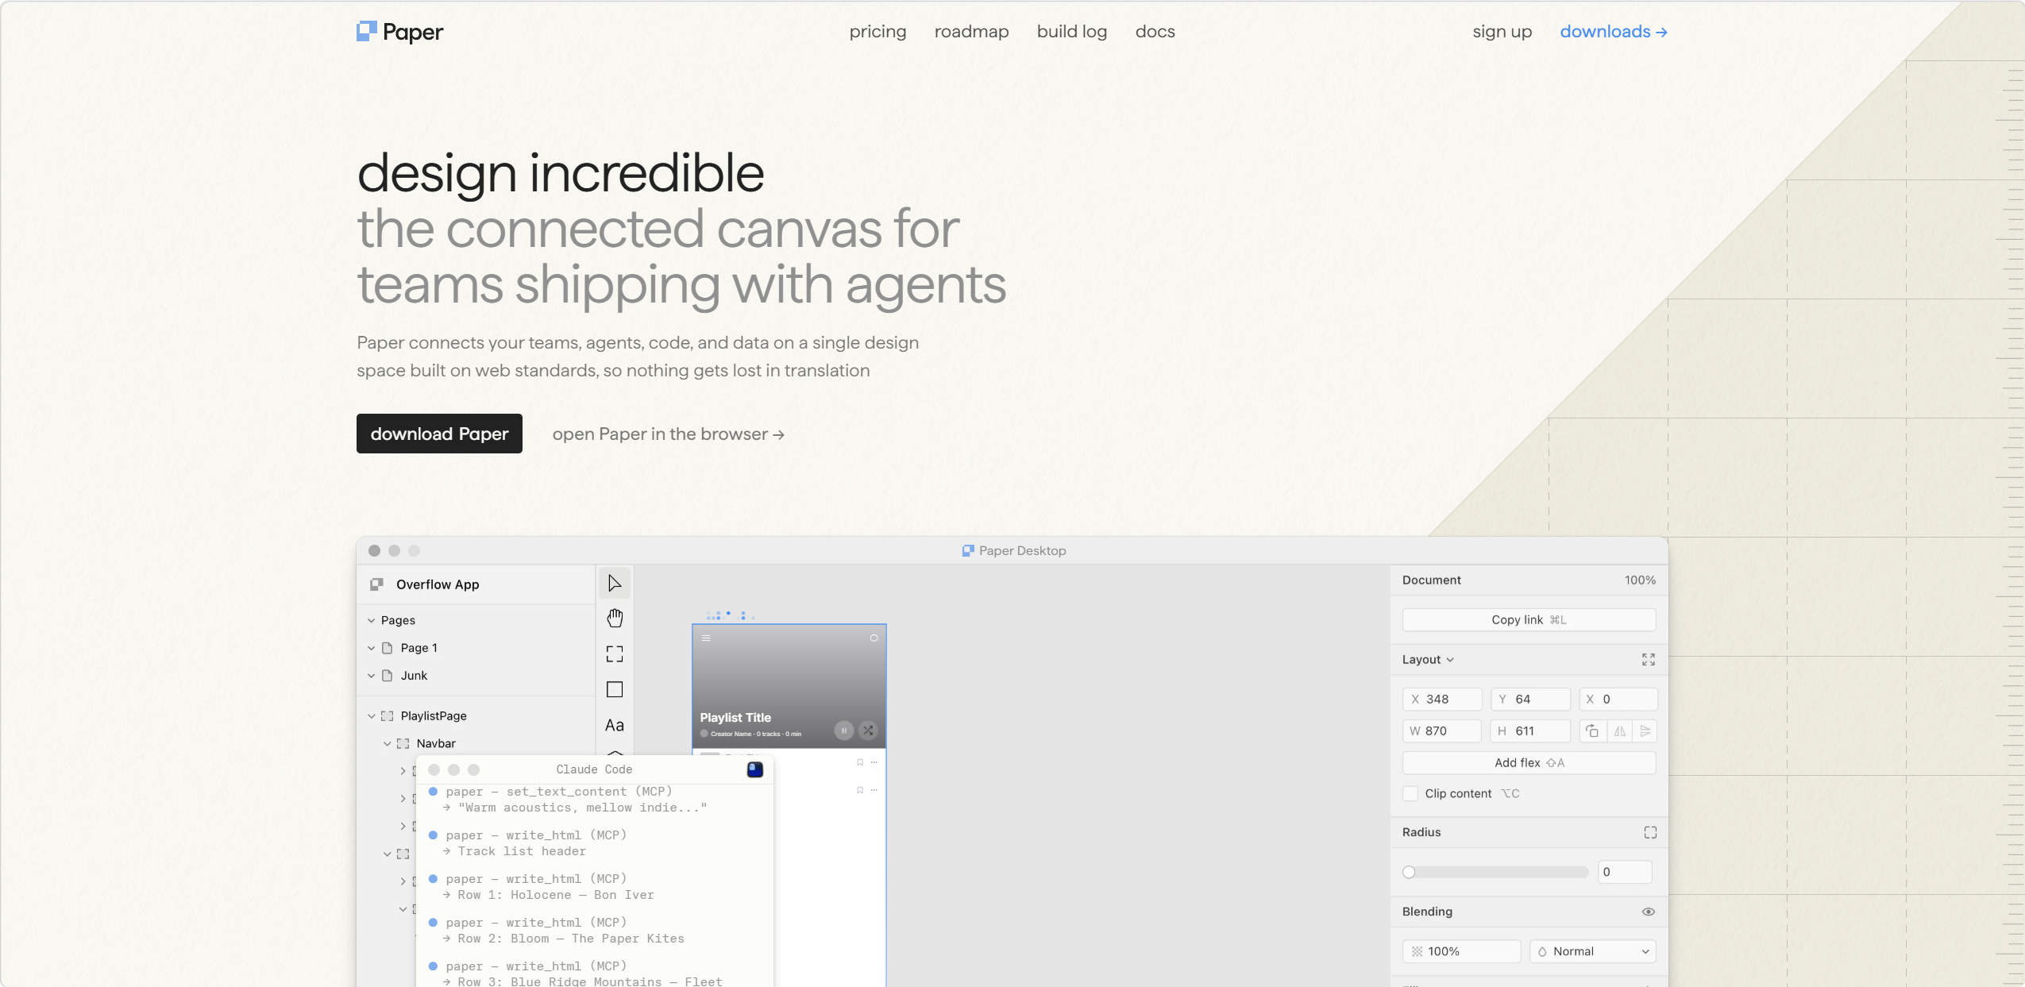2025x987 pixels.
Task: Open the build log nav item
Action: 1072,32
